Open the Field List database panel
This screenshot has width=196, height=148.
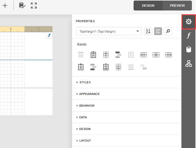tap(189, 50)
